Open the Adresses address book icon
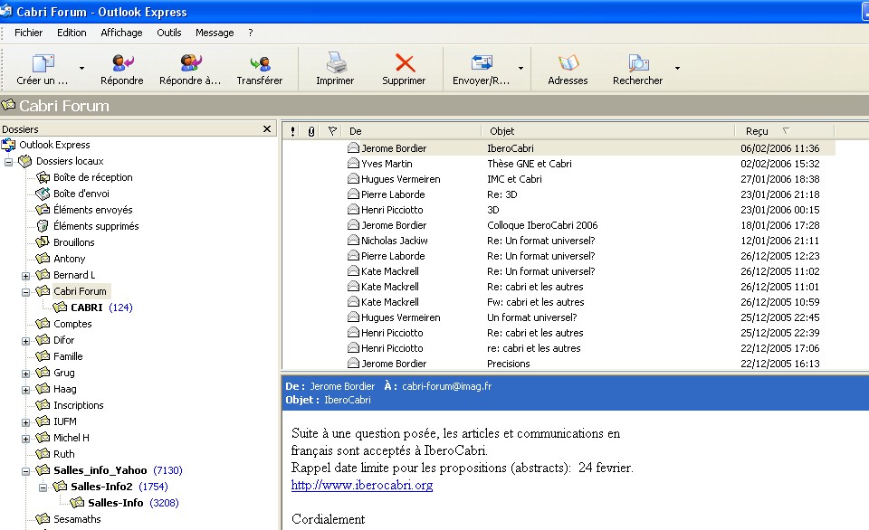Viewport: 869px width, 530px height. coord(568,62)
